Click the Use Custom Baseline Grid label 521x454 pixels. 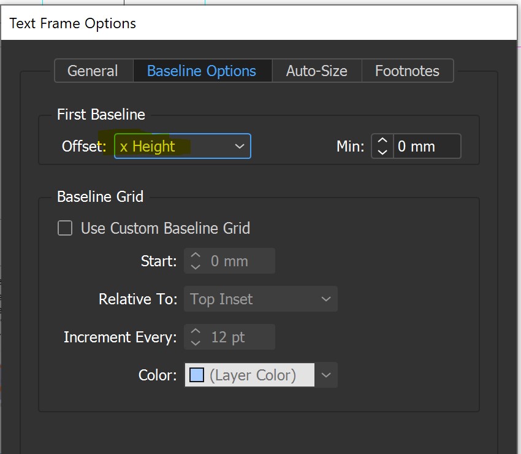coord(165,228)
